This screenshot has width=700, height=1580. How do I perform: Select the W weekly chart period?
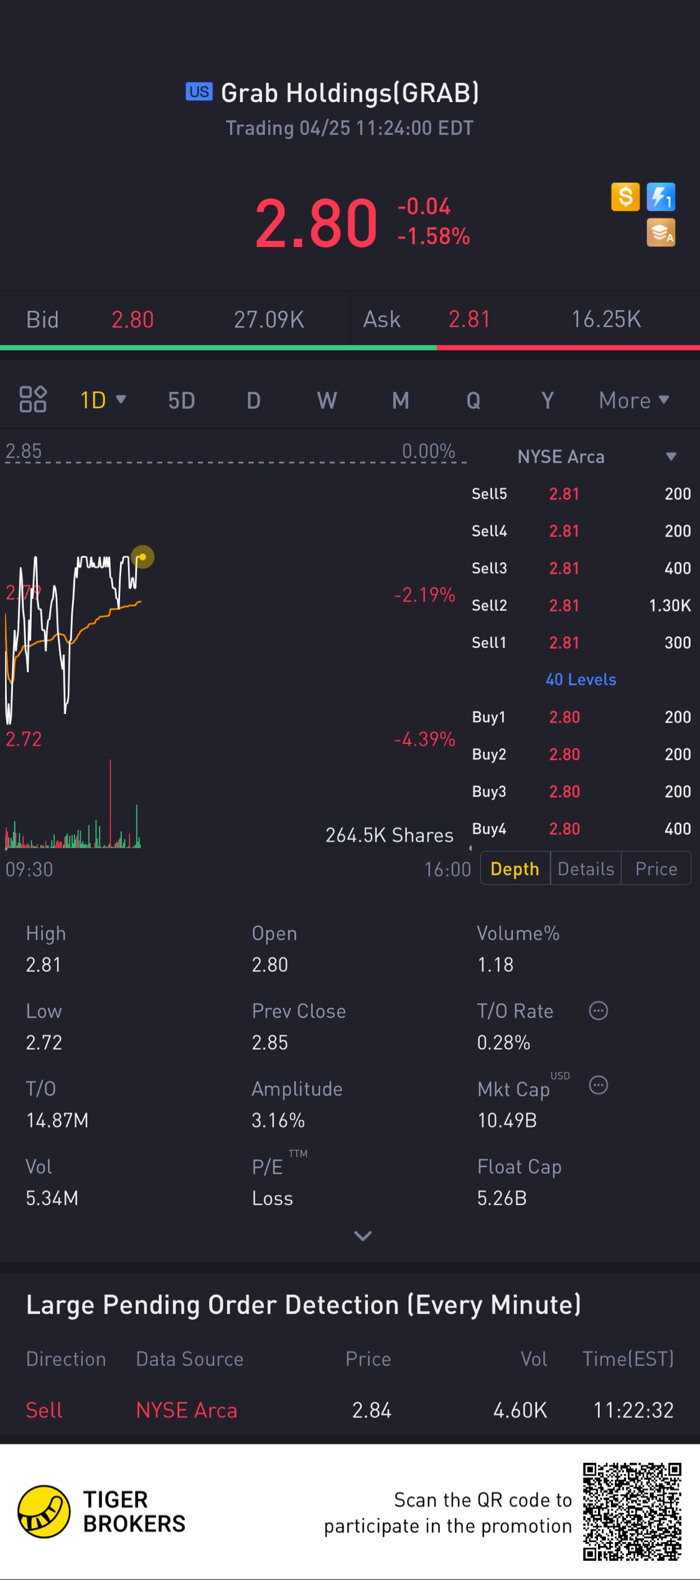327,400
